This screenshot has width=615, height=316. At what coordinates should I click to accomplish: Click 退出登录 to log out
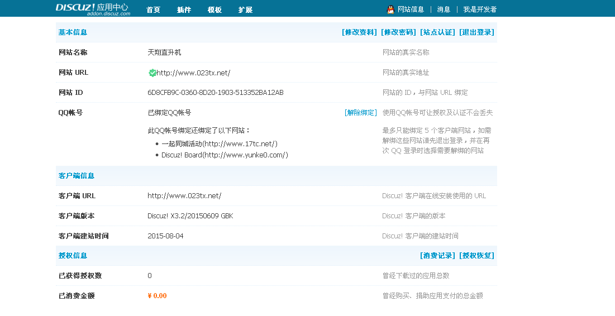[x=476, y=32]
